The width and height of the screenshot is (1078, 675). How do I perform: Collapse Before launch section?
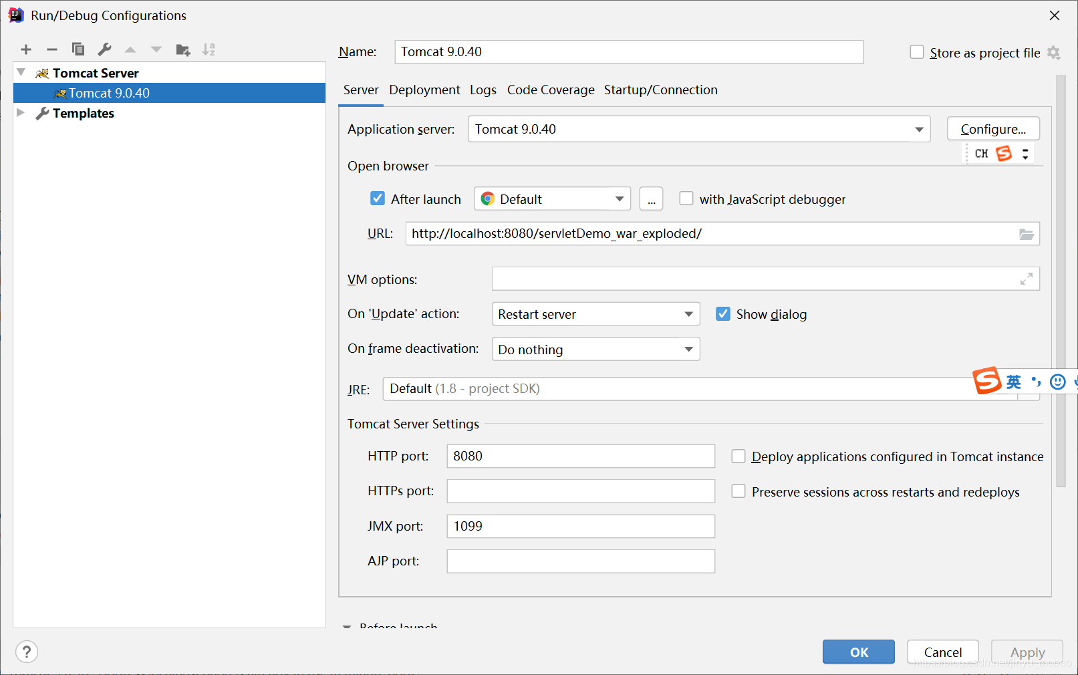347,627
